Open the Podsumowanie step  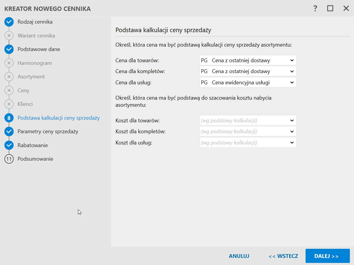pyautogui.click(x=35, y=159)
